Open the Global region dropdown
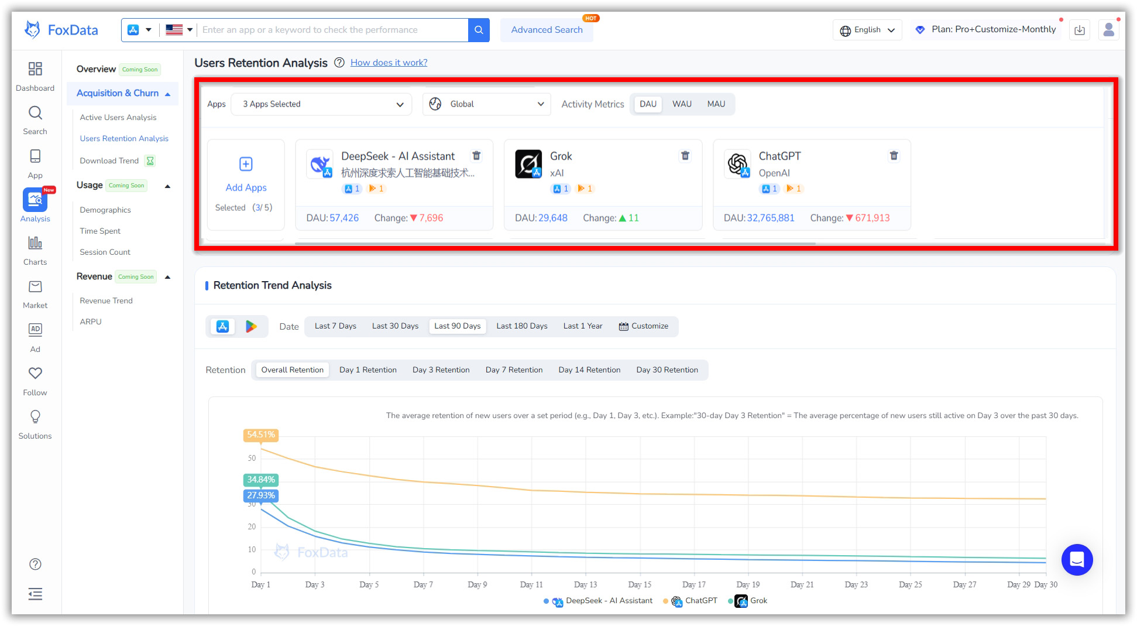This screenshot has width=1137, height=626. 486,104
